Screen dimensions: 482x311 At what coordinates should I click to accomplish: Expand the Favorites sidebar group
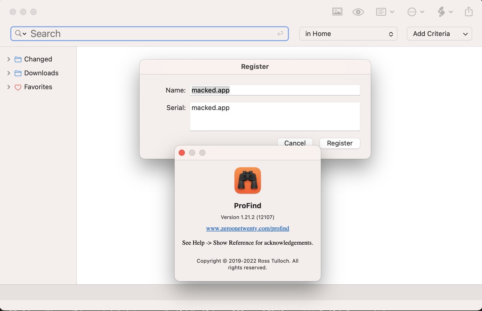point(9,87)
